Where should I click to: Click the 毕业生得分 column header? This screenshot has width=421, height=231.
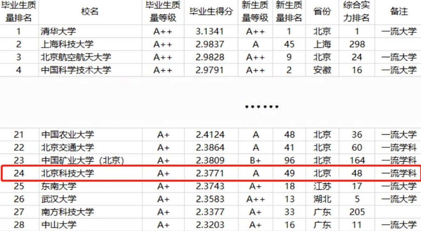coord(211,11)
